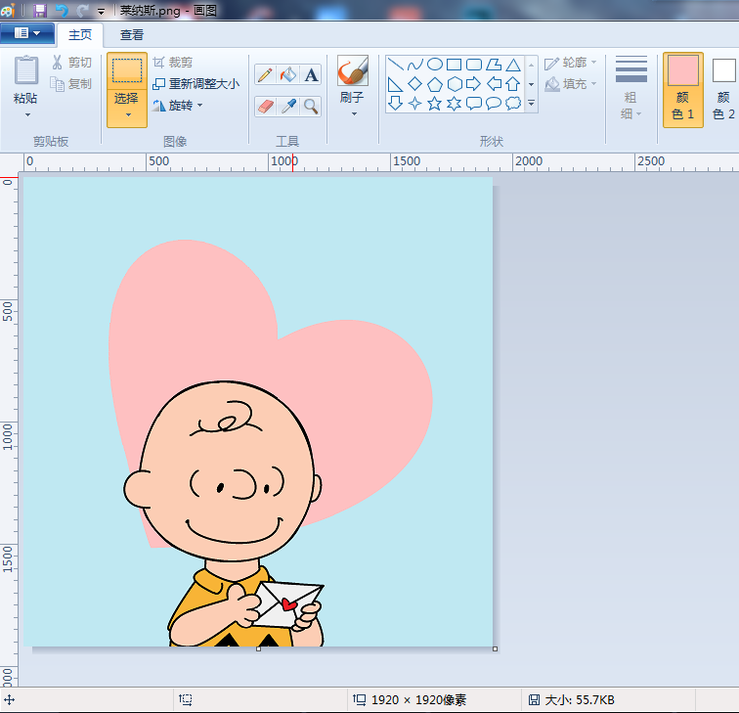739x713 pixels.
Task: Select the five-point star shape
Action: (435, 103)
